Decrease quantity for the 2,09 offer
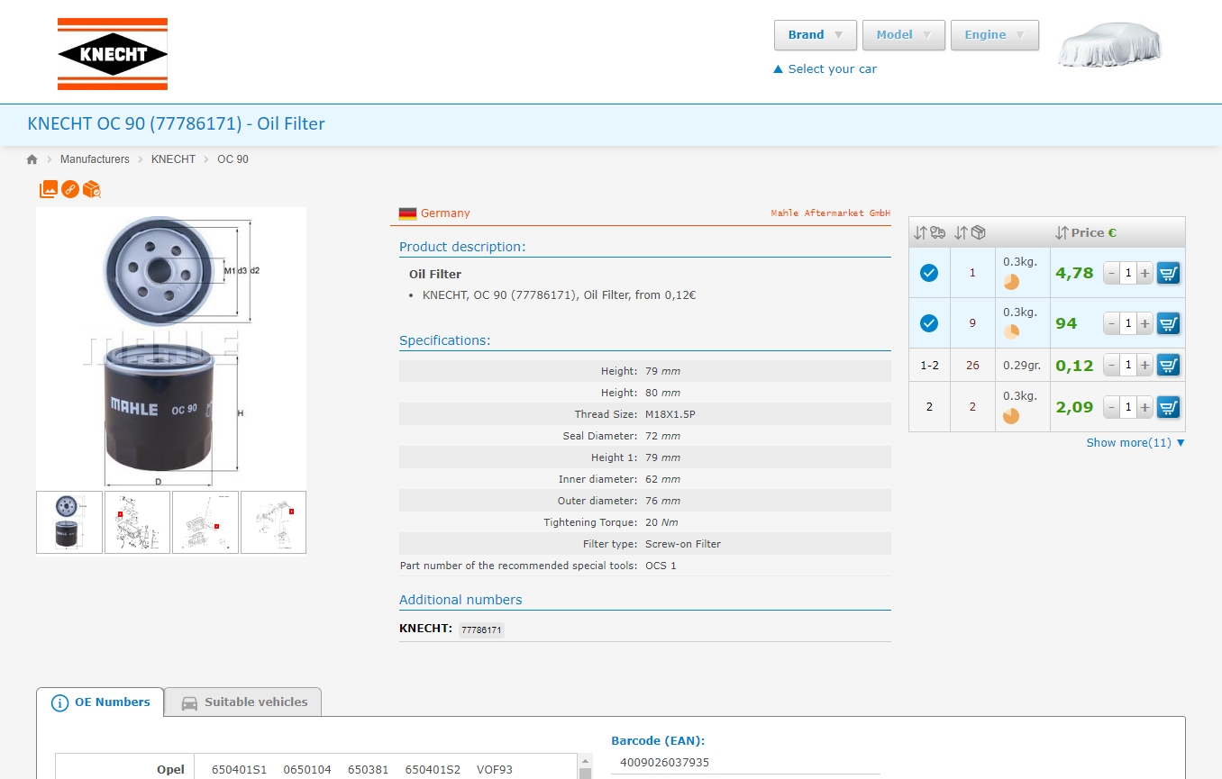The width and height of the screenshot is (1222, 779). [1112, 407]
